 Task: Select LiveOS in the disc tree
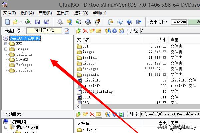22,60
